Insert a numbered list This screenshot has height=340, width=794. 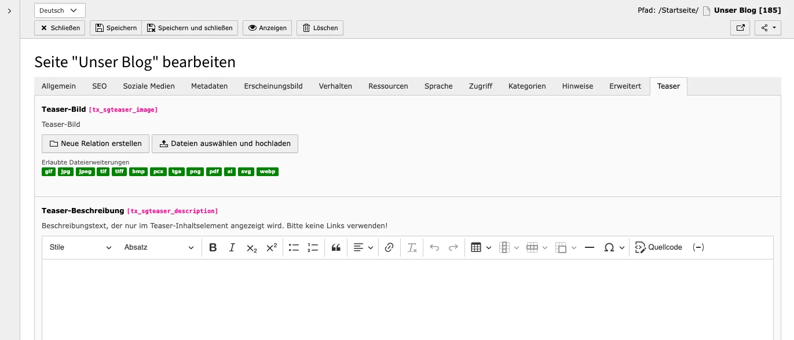pos(313,247)
